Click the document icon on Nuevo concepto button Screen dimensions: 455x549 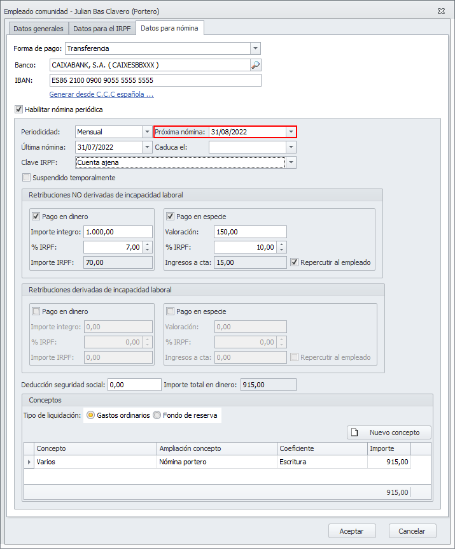click(x=354, y=432)
